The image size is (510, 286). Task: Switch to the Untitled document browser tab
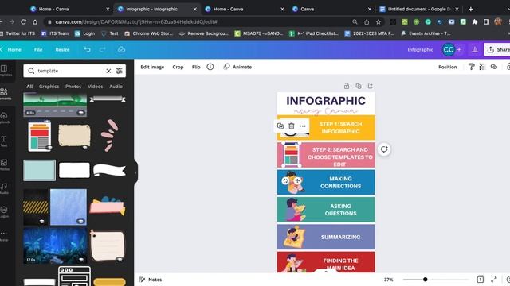tap(419, 9)
